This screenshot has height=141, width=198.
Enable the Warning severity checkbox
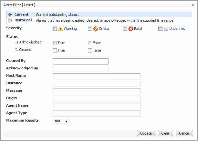(55, 29)
